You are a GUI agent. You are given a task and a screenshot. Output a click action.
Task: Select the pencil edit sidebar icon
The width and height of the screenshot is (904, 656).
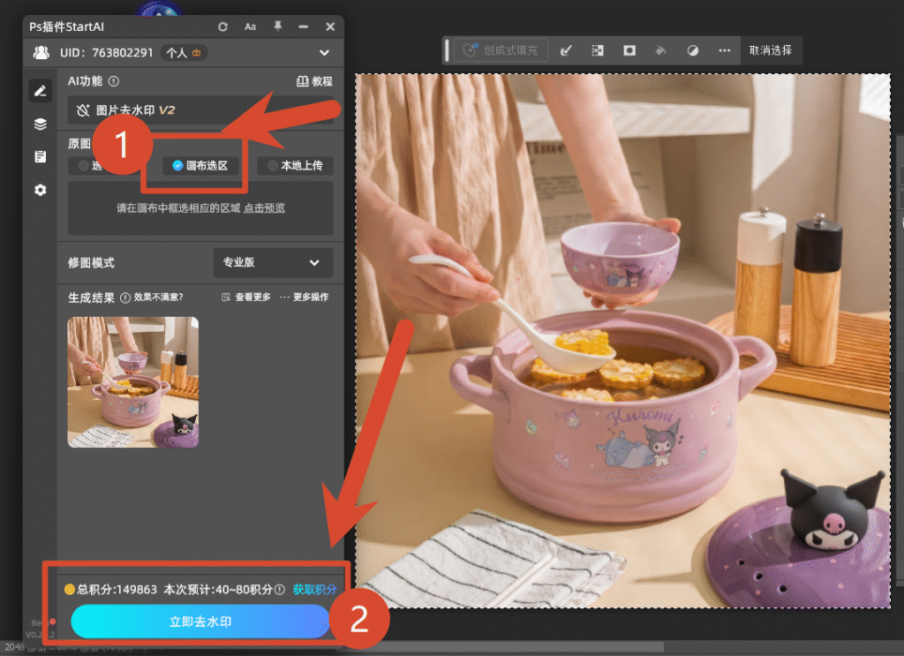(41, 91)
